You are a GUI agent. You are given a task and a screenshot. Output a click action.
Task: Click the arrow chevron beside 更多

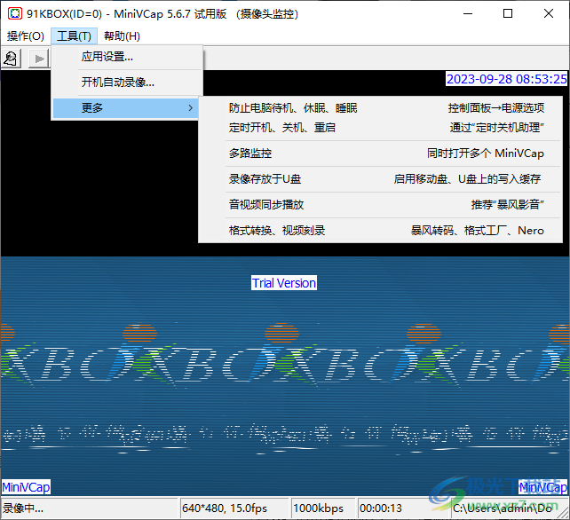(191, 108)
